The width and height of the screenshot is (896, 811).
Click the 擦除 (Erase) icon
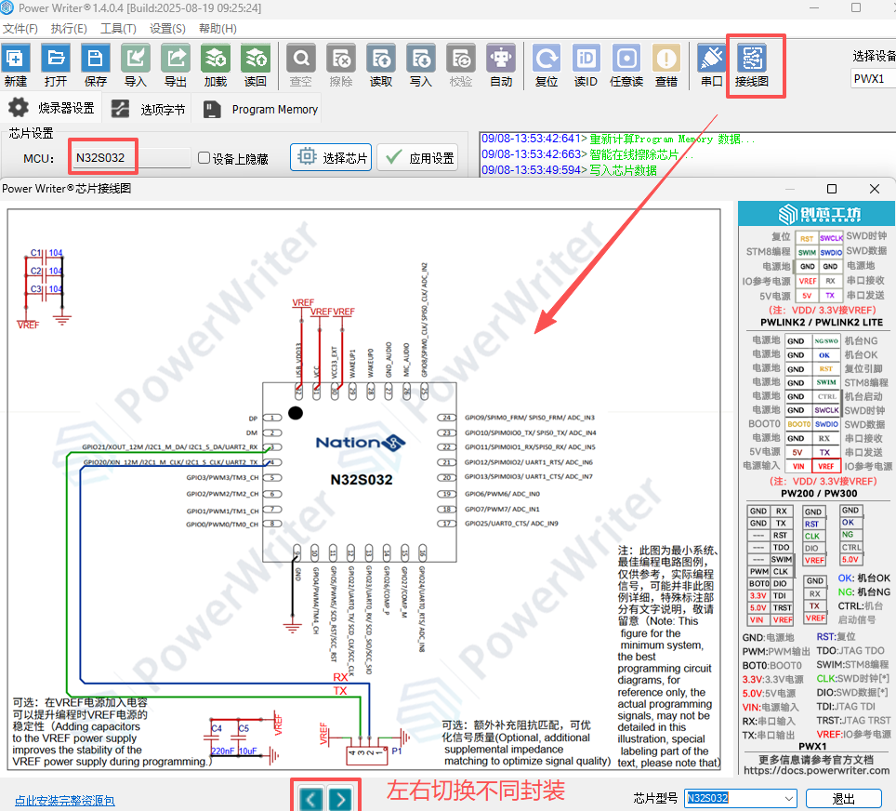tap(341, 64)
